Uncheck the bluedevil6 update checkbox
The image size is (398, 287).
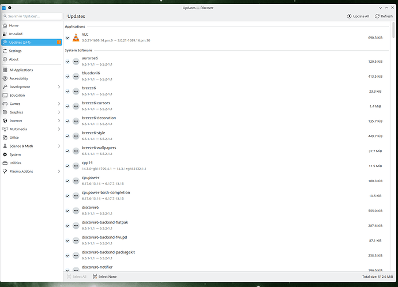[67, 77]
